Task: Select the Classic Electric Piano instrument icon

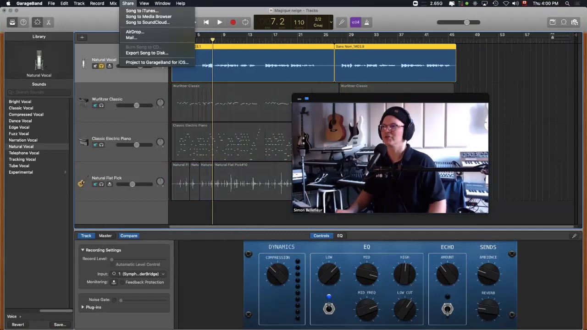Action: (83, 142)
